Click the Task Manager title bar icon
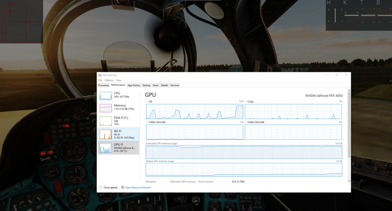392x211 pixels. coord(100,75)
